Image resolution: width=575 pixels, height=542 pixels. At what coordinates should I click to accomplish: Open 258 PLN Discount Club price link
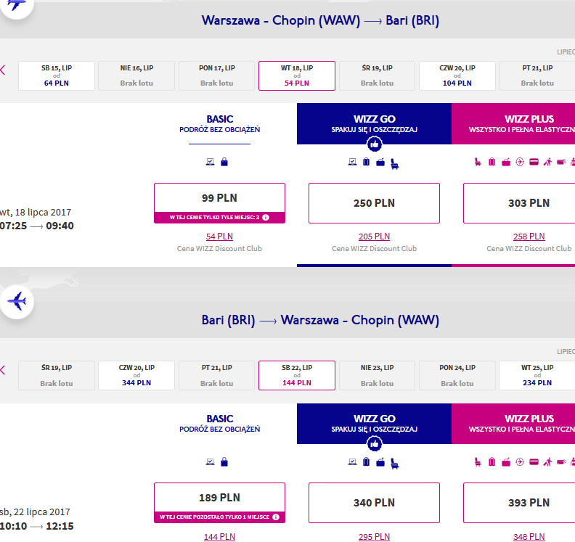tap(529, 237)
